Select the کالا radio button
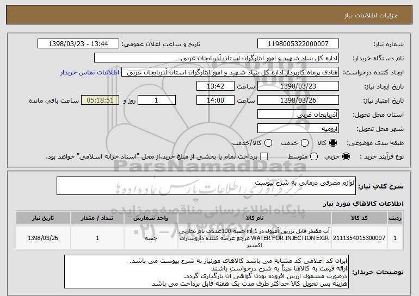This screenshot has height=296, width=419. tap(333, 143)
